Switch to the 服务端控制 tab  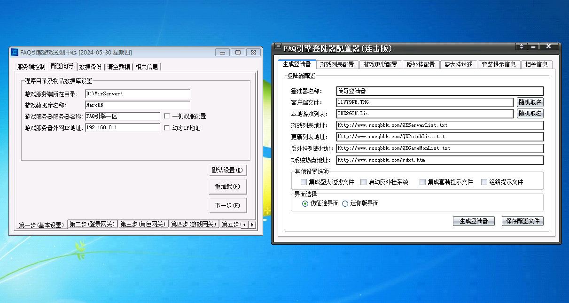pos(31,67)
